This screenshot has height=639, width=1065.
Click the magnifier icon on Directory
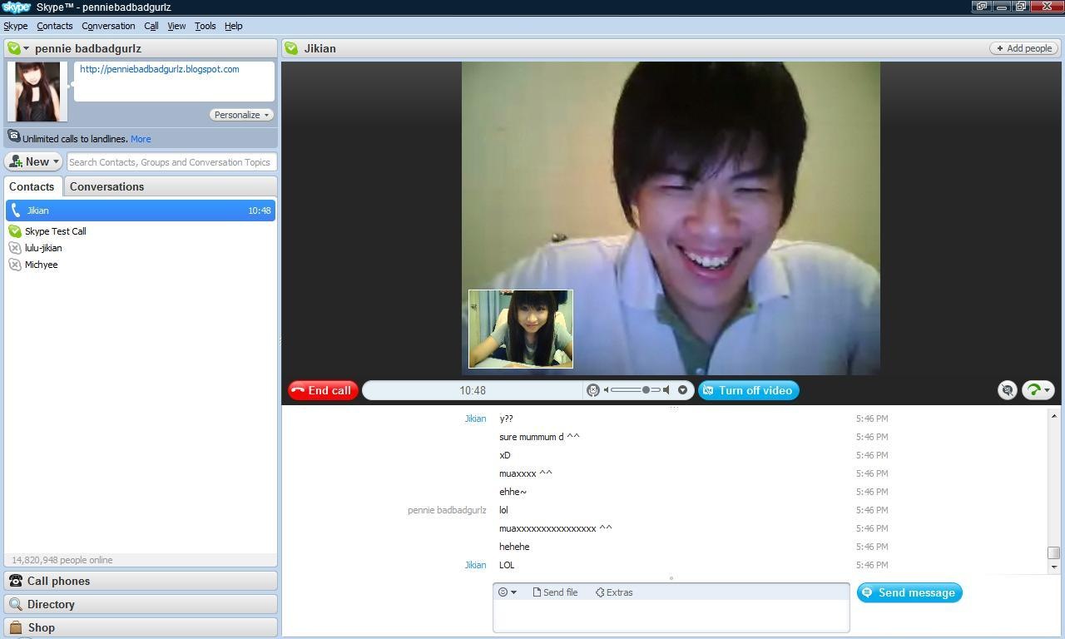(x=16, y=604)
